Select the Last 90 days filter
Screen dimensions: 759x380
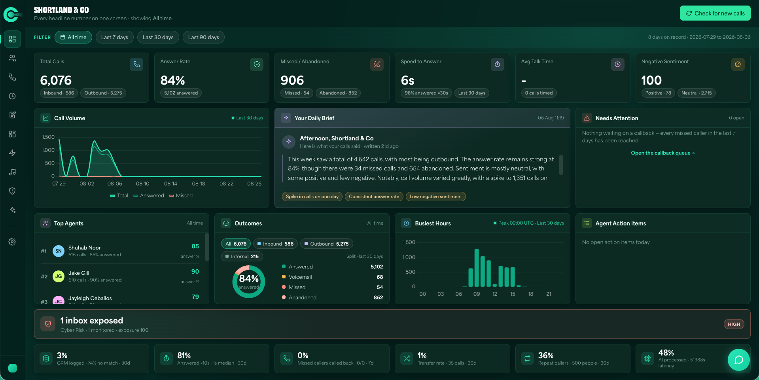[x=203, y=37]
